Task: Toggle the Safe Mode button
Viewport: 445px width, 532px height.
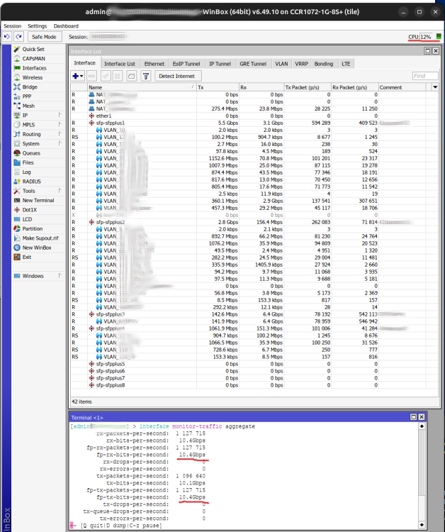Action: pyautogui.click(x=45, y=37)
